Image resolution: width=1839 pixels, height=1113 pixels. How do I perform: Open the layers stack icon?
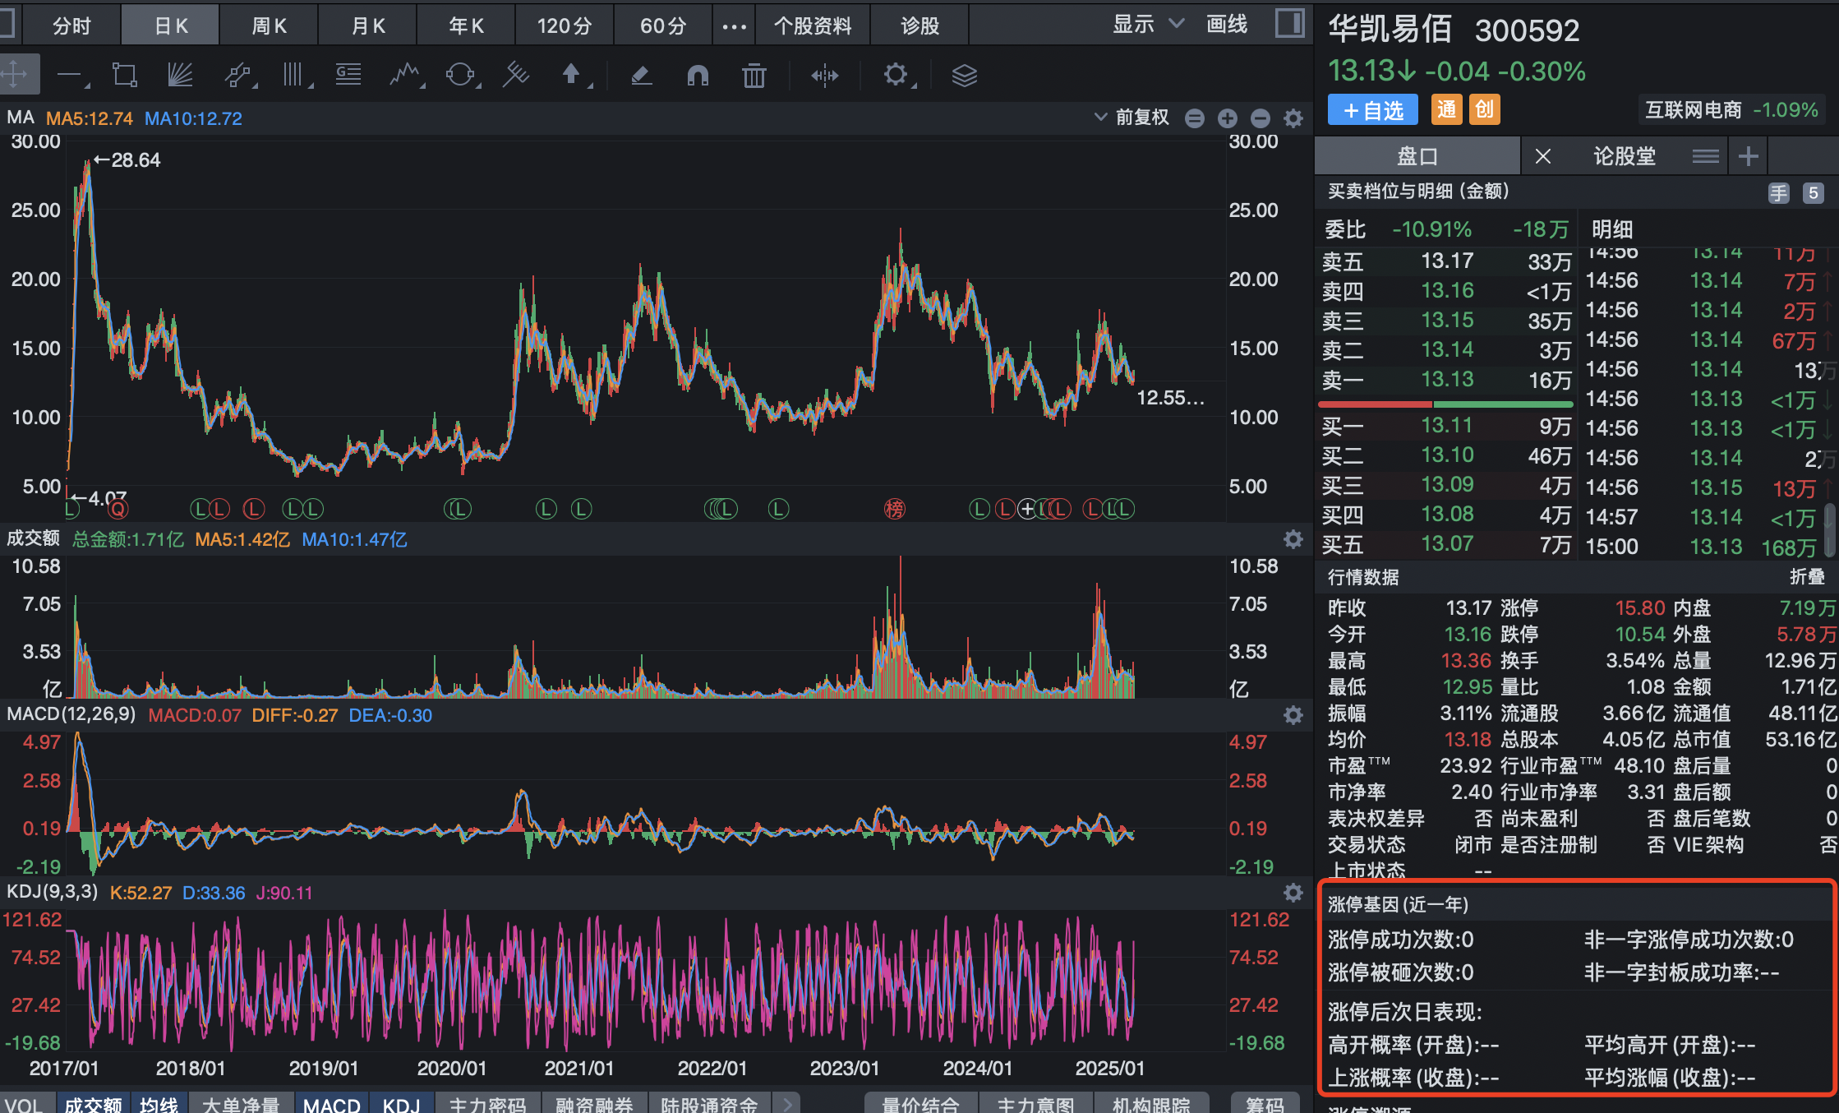tap(964, 76)
